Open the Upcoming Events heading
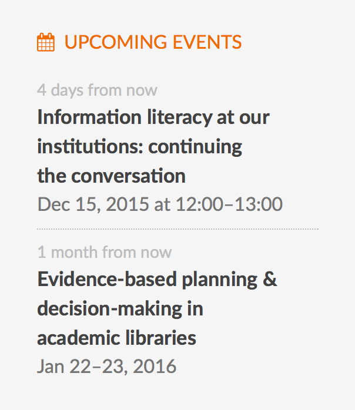This screenshot has height=410, width=355. click(x=153, y=42)
